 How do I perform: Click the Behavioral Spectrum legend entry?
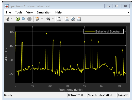104,31
